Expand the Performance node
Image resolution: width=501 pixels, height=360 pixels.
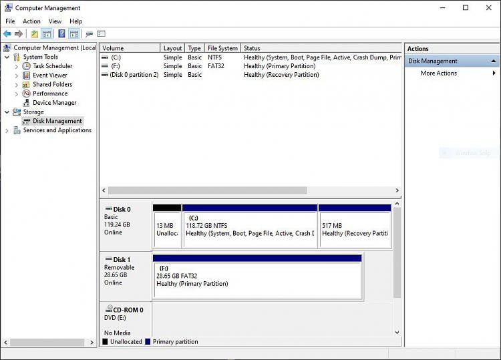[17, 94]
